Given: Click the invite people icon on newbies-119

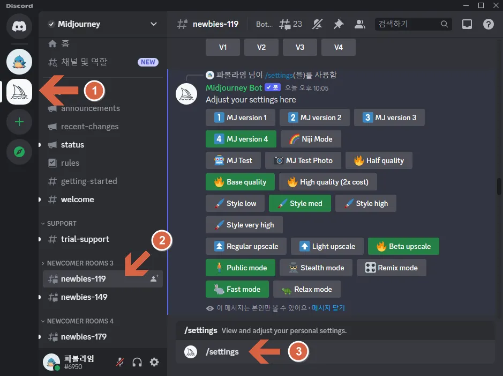Looking at the screenshot, I should [154, 278].
